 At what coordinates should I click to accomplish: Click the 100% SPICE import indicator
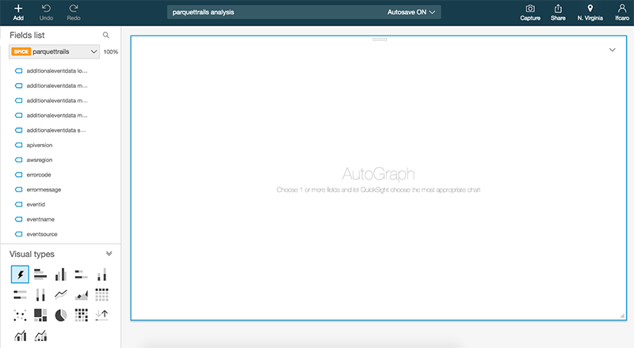(111, 51)
